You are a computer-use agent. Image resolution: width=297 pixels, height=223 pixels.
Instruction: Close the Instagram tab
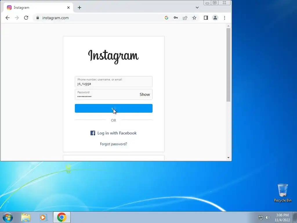pyautogui.click(x=68, y=8)
